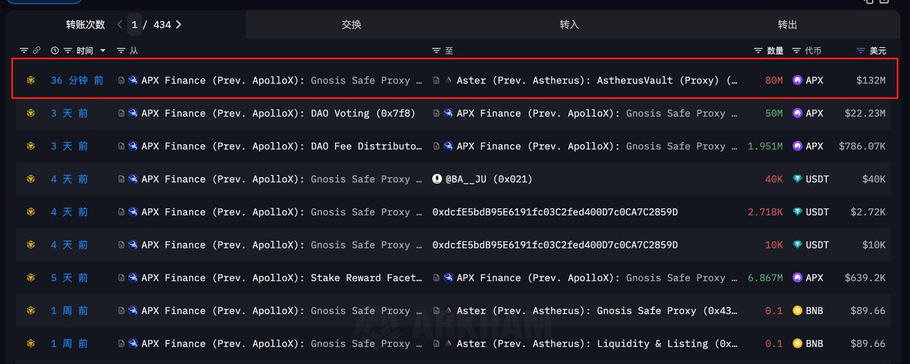910x364 pixels.
Task: Click the link filter icon in header
Action: 36,51
